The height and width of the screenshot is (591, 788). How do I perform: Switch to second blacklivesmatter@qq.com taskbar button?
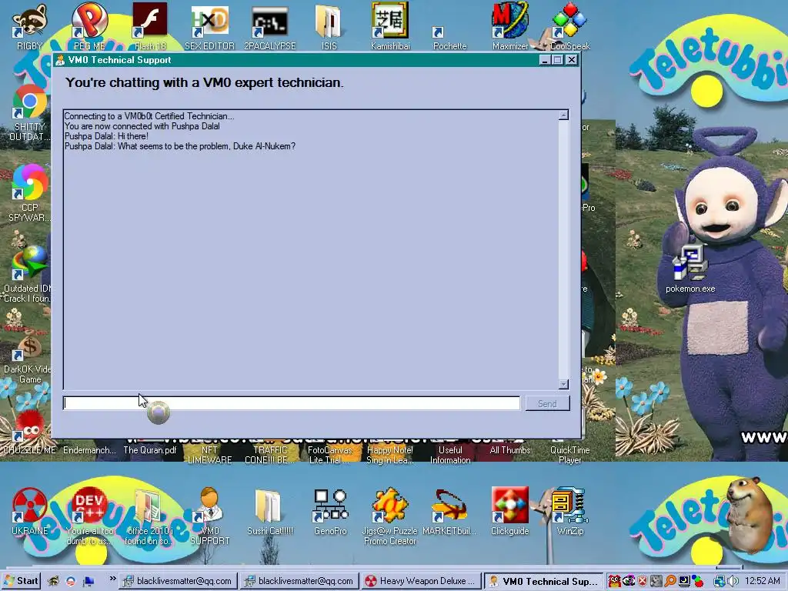(x=299, y=581)
